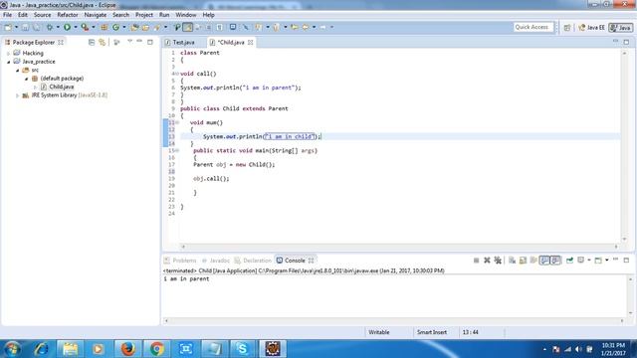Click the Back navigation arrow icon
Viewport: 637px width, 358px height.
coord(306,27)
